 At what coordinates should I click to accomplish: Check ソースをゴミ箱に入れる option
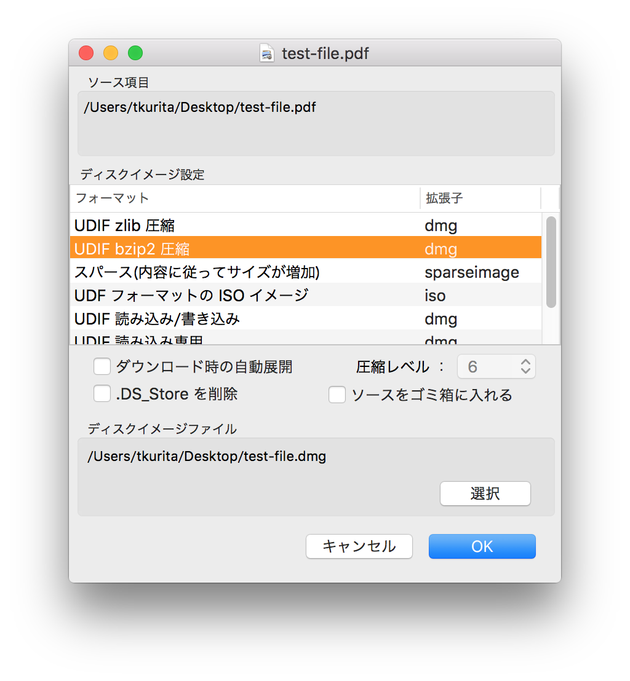pyautogui.click(x=337, y=395)
